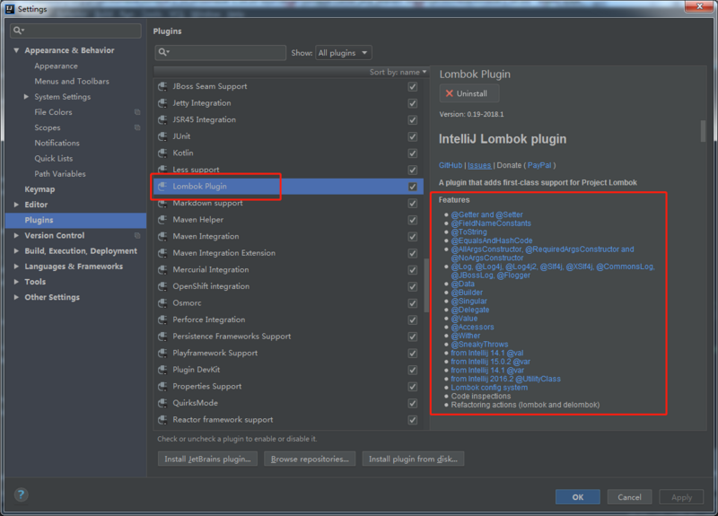Screen dimensions: 718x516
Task: Click the settings search field
Action: pyautogui.click(x=75, y=31)
